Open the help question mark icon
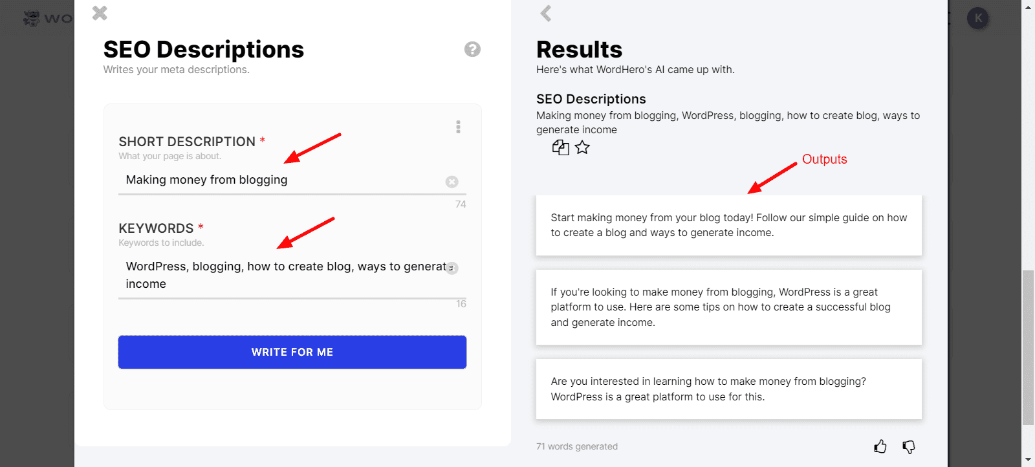The image size is (1035, 467). point(472,49)
